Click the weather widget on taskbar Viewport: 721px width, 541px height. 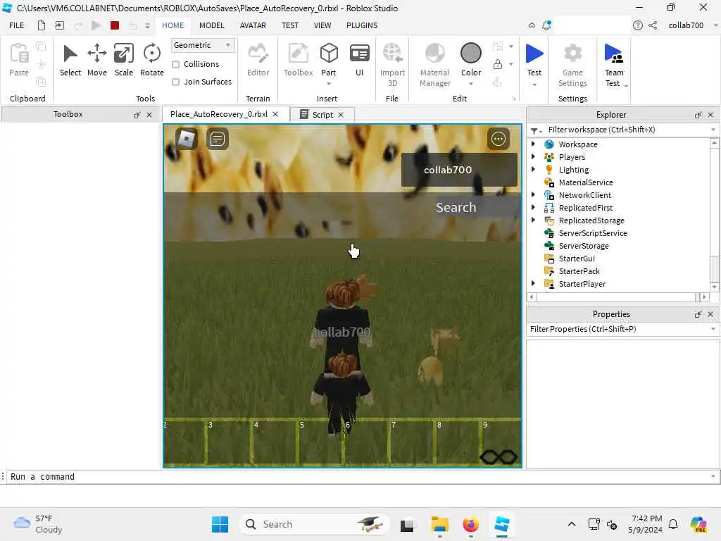[x=38, y=524]
